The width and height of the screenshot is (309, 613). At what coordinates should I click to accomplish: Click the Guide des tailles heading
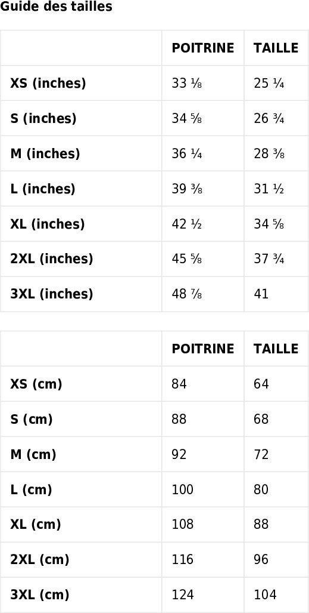pos(56,7)
